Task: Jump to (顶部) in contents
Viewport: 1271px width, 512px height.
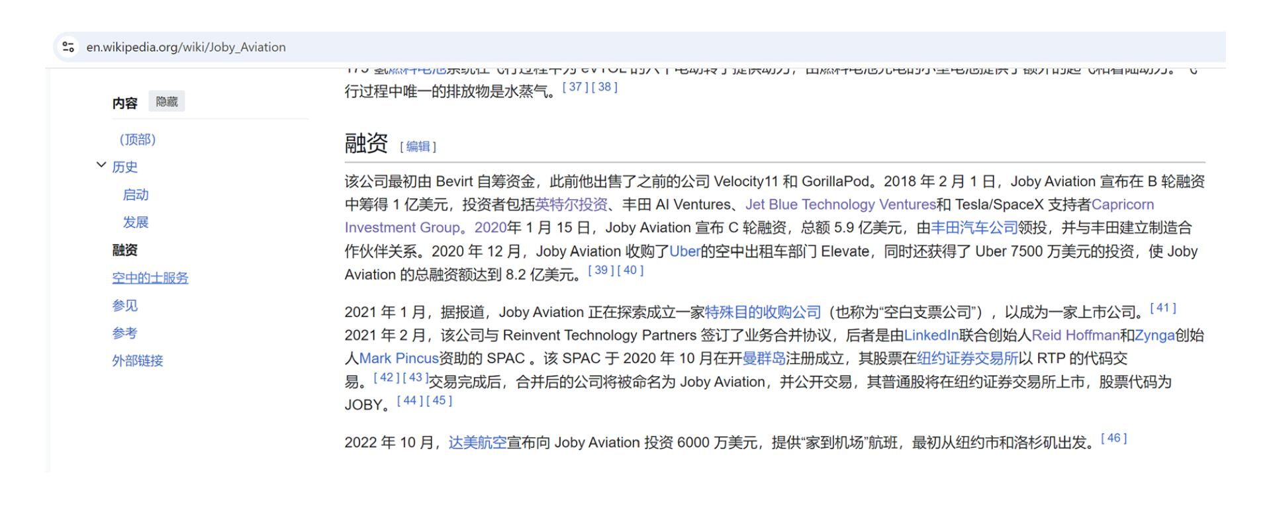Action: click(138, 140)
